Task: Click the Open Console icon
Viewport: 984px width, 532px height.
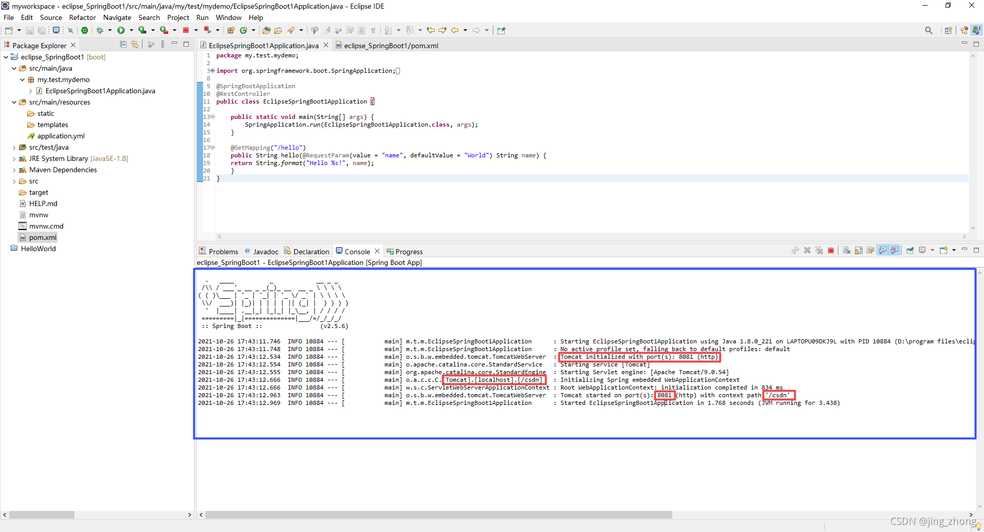Action: coord(943,250)
